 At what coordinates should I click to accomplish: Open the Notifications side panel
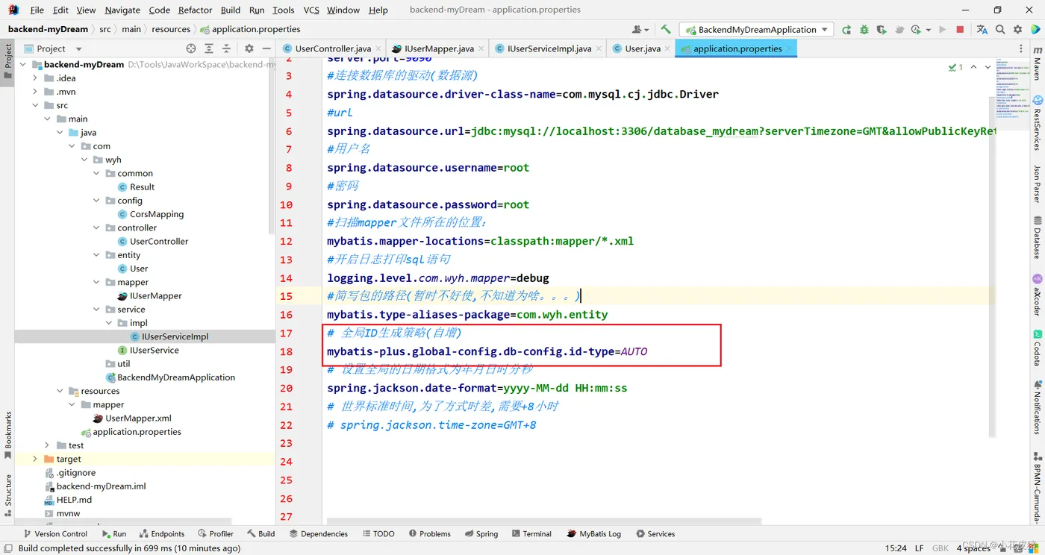1038,407
